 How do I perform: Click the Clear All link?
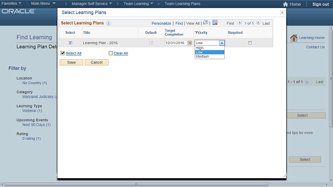121,53
